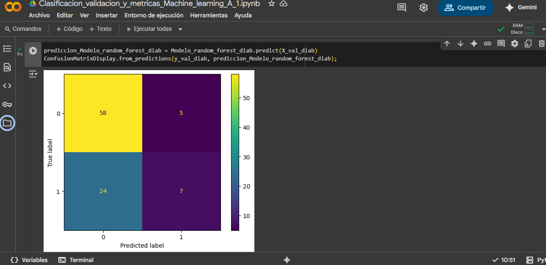Click the green checkmark connection status

pyautogui.click(x=501, y=29)
